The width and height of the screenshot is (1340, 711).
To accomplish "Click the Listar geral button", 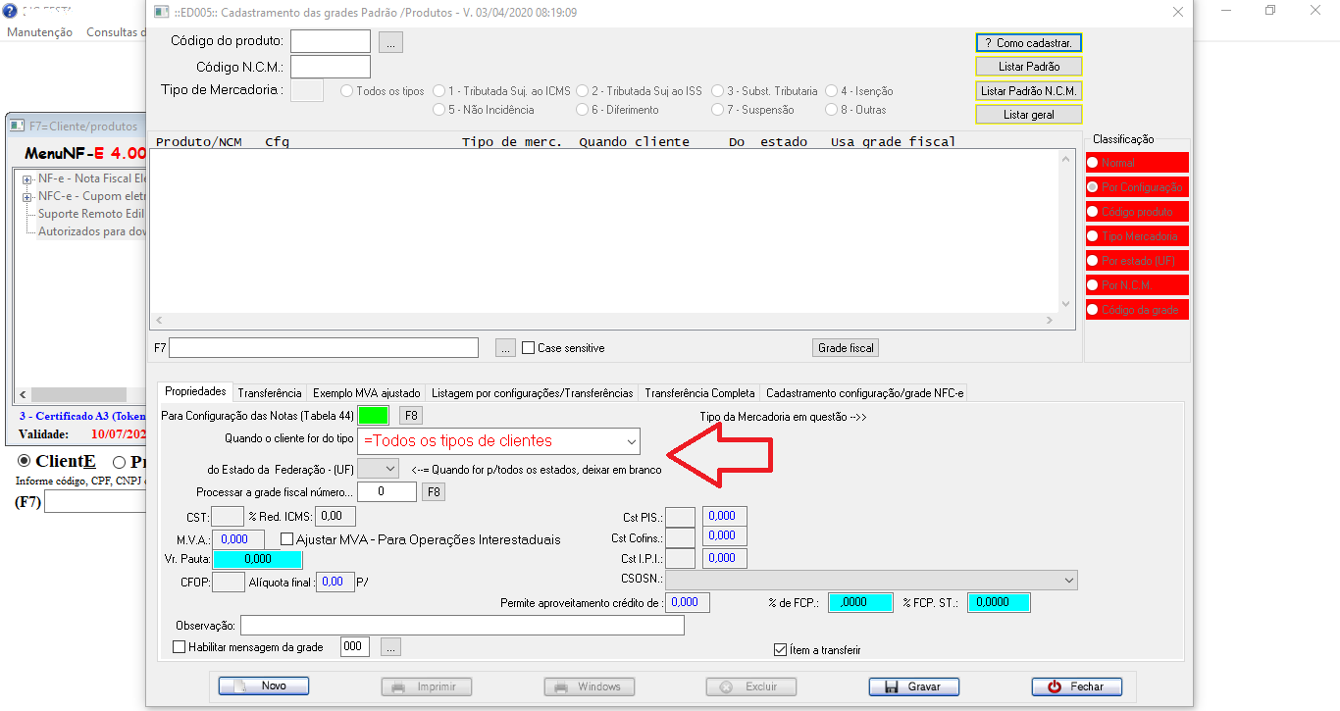I will (1028, 115).
